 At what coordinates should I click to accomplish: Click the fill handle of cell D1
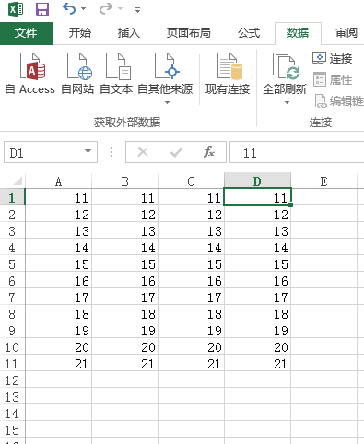pos(290,204)
